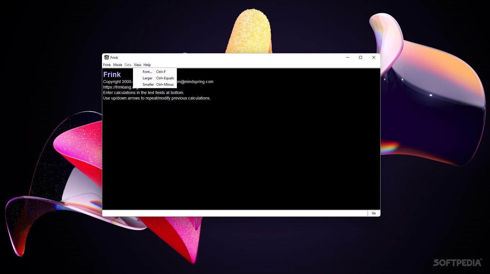Select Smaller to decrease font size
This screenshot has height=274, width=490.
point(155,85)
